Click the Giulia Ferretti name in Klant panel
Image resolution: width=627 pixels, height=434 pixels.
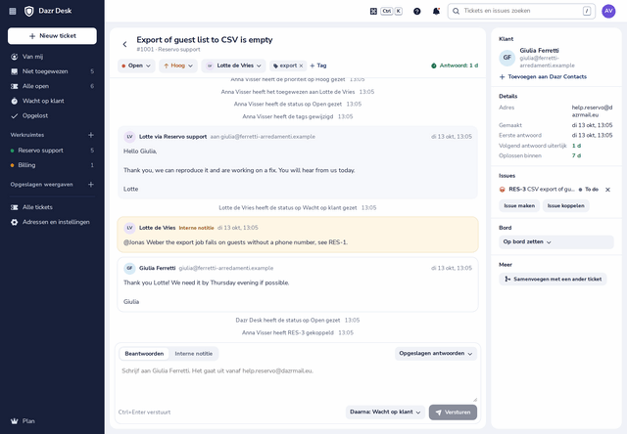pos(539,51)
